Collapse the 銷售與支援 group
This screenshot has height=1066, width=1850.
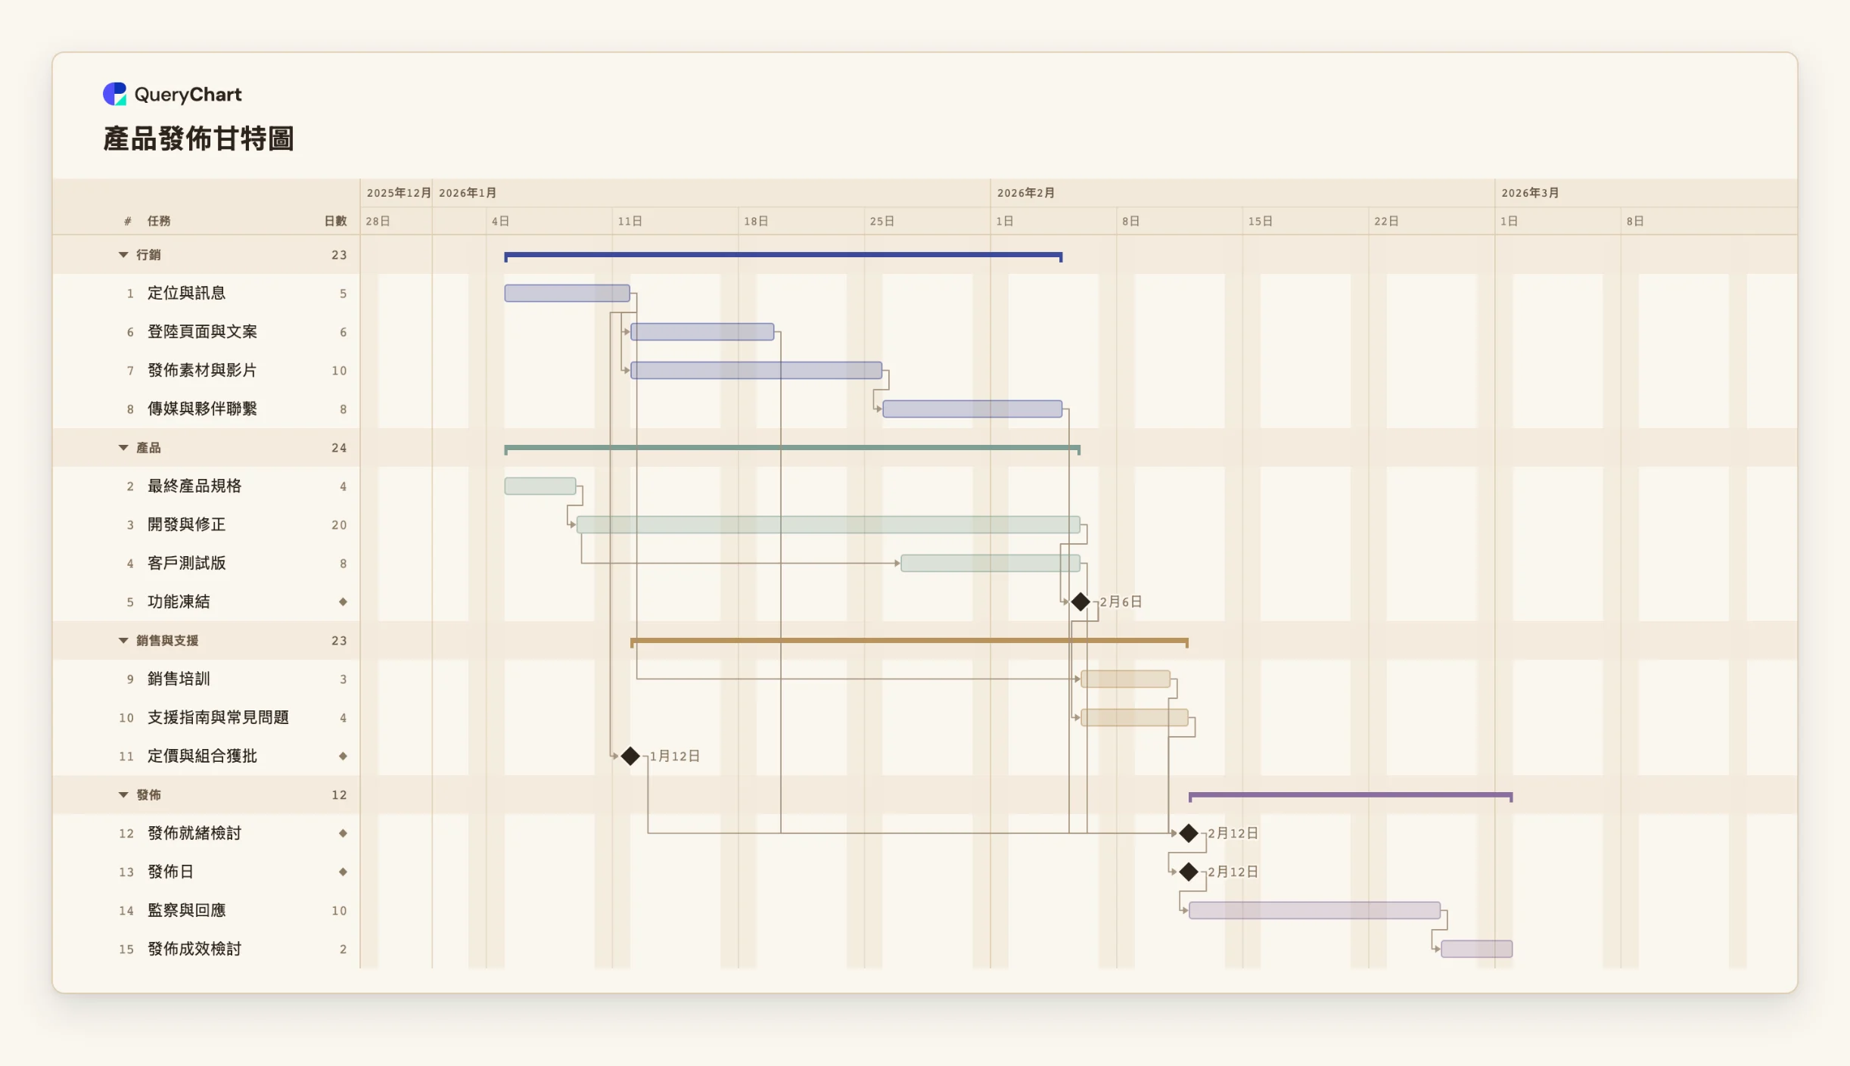(x=123, y=641)
